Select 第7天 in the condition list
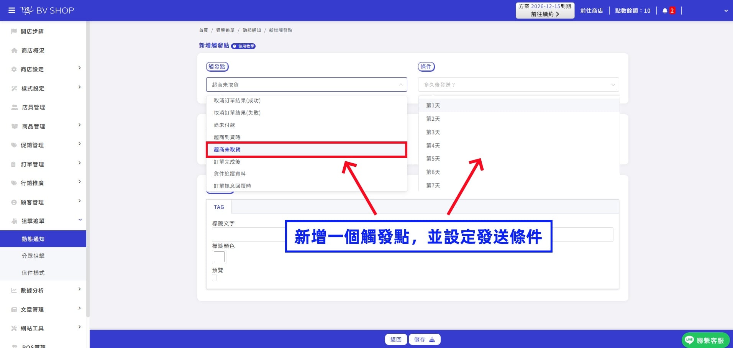Screen dimensions: 733x348 (x=519, y=185)
